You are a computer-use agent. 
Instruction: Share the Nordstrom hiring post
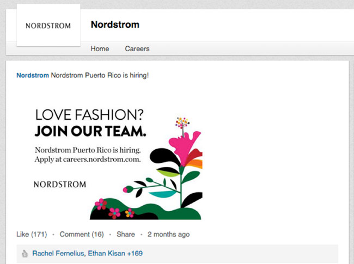pyautogui.click(x=125, y=235)
